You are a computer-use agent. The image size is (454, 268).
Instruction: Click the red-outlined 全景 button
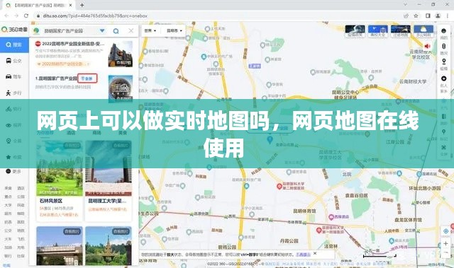coord(87,78)
